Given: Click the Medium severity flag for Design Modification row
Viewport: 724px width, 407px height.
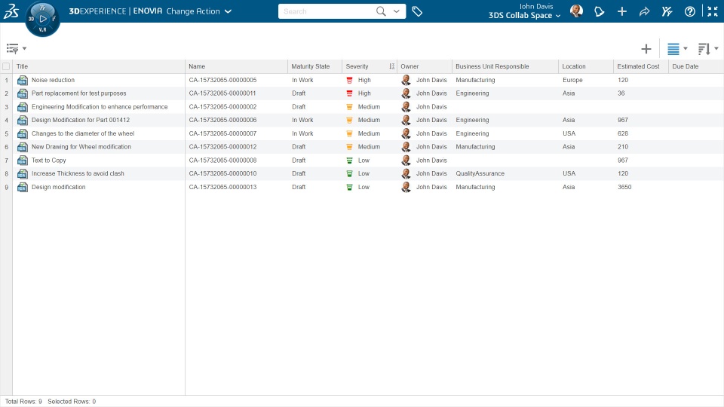Looking at the screenshot, I should coord(349,121).
